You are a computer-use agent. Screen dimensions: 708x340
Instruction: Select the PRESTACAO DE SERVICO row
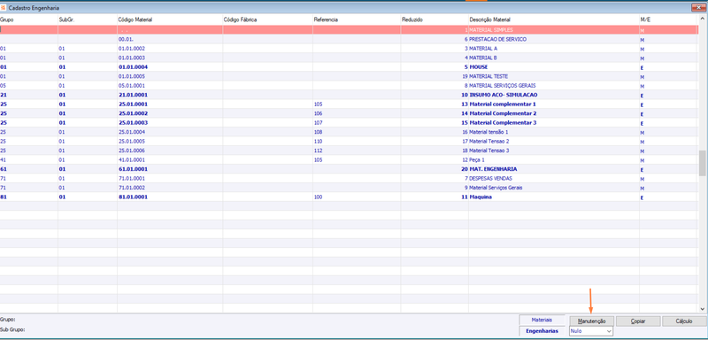[x=349, y=39]
